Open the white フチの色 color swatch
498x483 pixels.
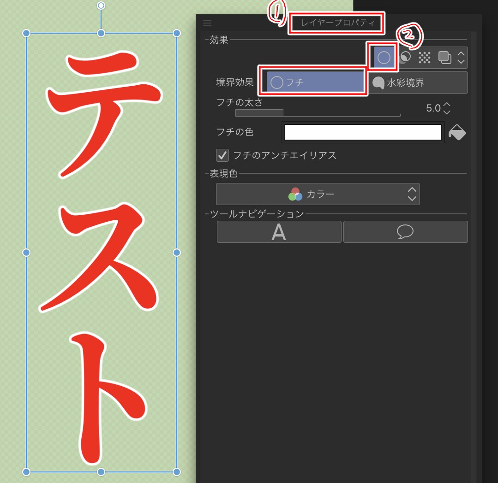(363, 132)
